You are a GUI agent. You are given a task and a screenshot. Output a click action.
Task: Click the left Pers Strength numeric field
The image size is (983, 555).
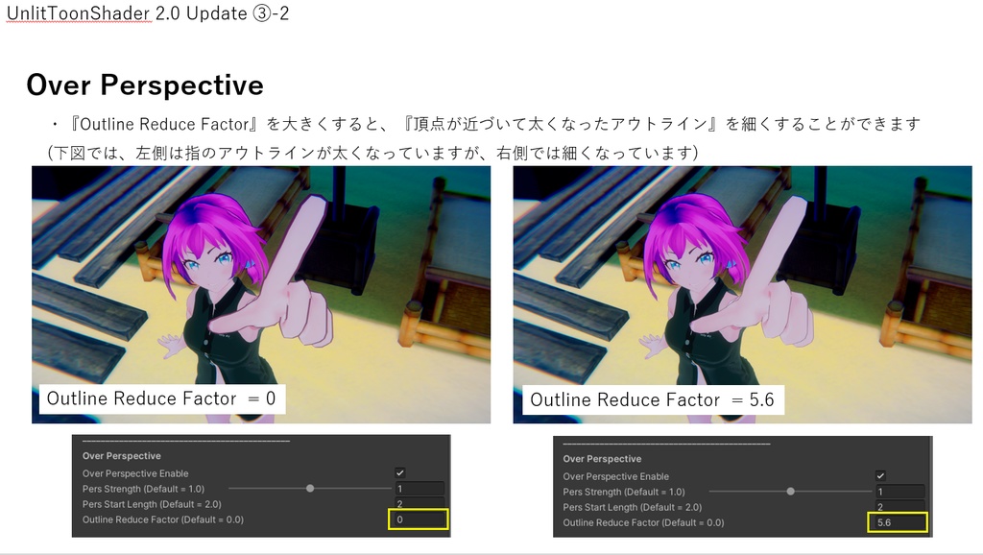420,488
